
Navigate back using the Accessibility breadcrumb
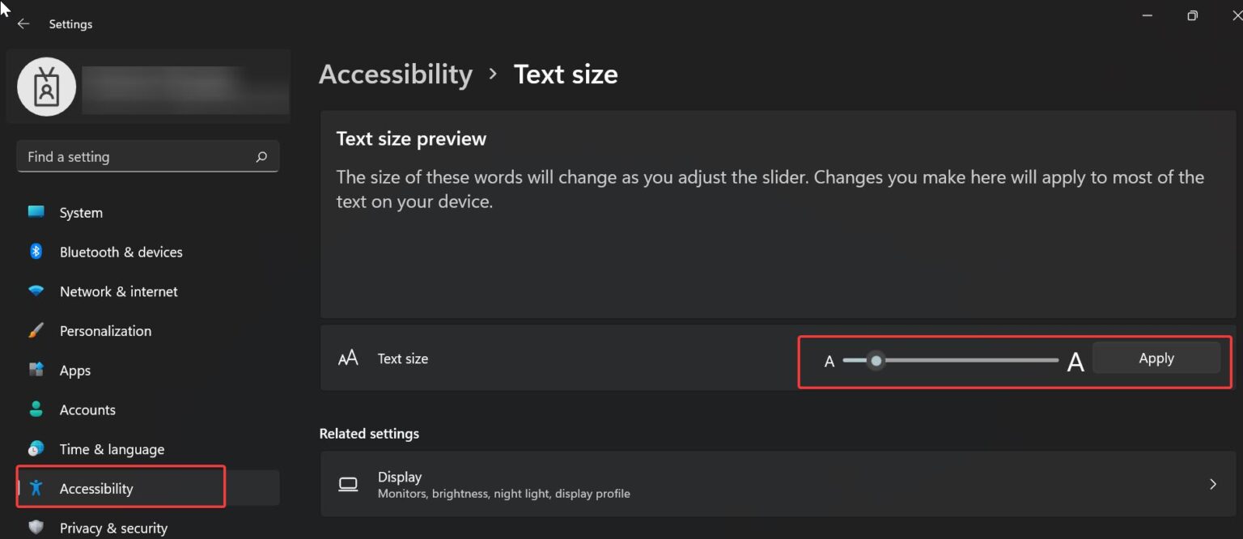coord(396,74)
